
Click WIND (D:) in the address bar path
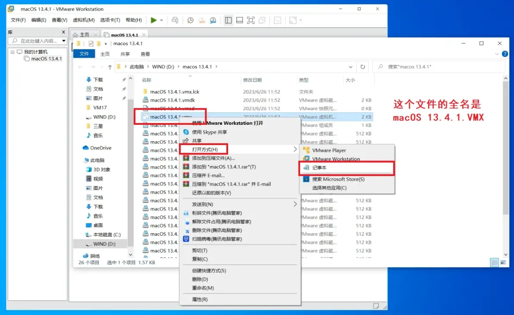[x=163, y=67]
